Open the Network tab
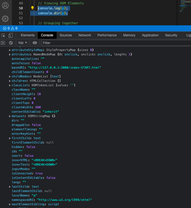This screenshot has height=208, width=191. 84,35
